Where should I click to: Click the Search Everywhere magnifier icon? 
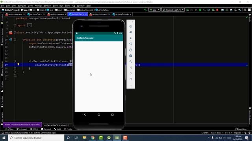click(245, 10)
